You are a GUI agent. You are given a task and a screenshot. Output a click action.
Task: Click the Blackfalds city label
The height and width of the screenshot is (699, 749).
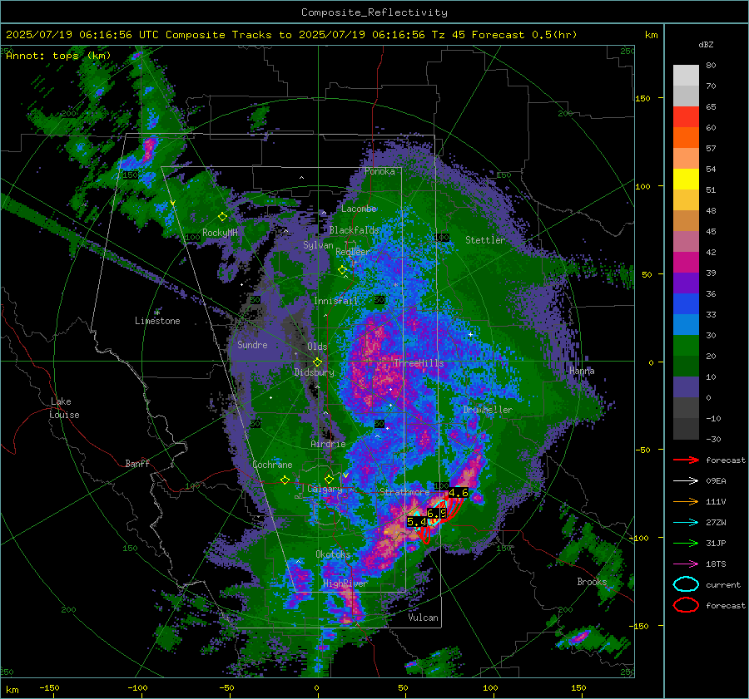(x=354, y=230)
